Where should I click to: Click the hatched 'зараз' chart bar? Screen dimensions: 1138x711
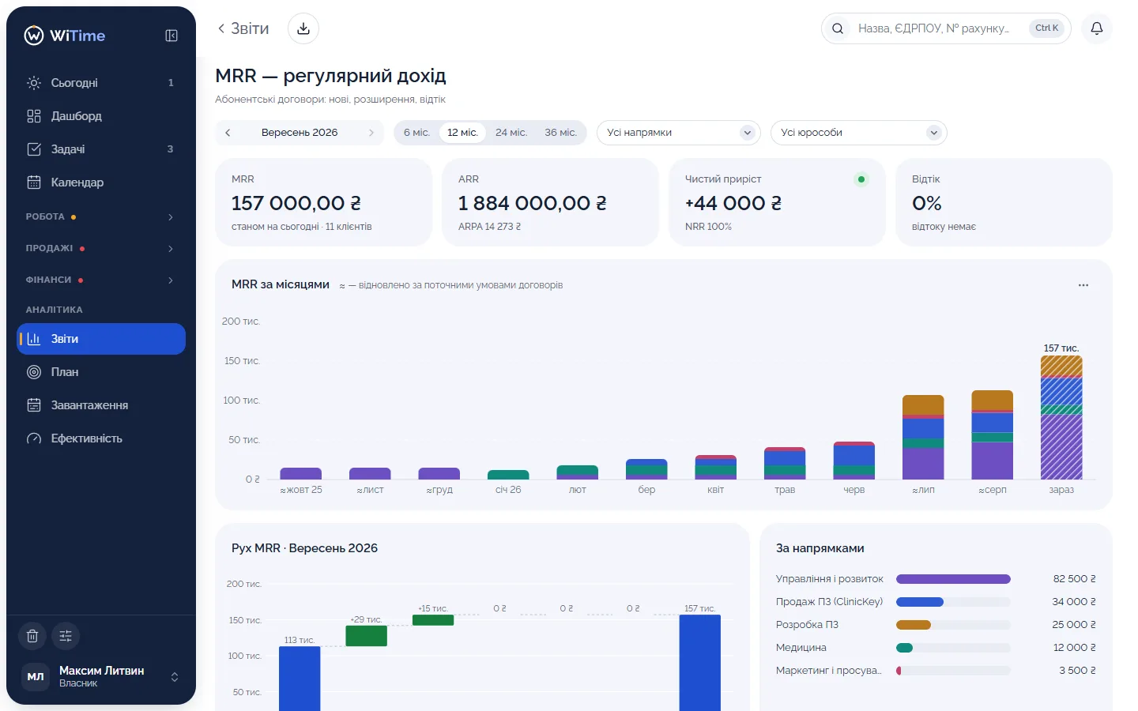1061,417
